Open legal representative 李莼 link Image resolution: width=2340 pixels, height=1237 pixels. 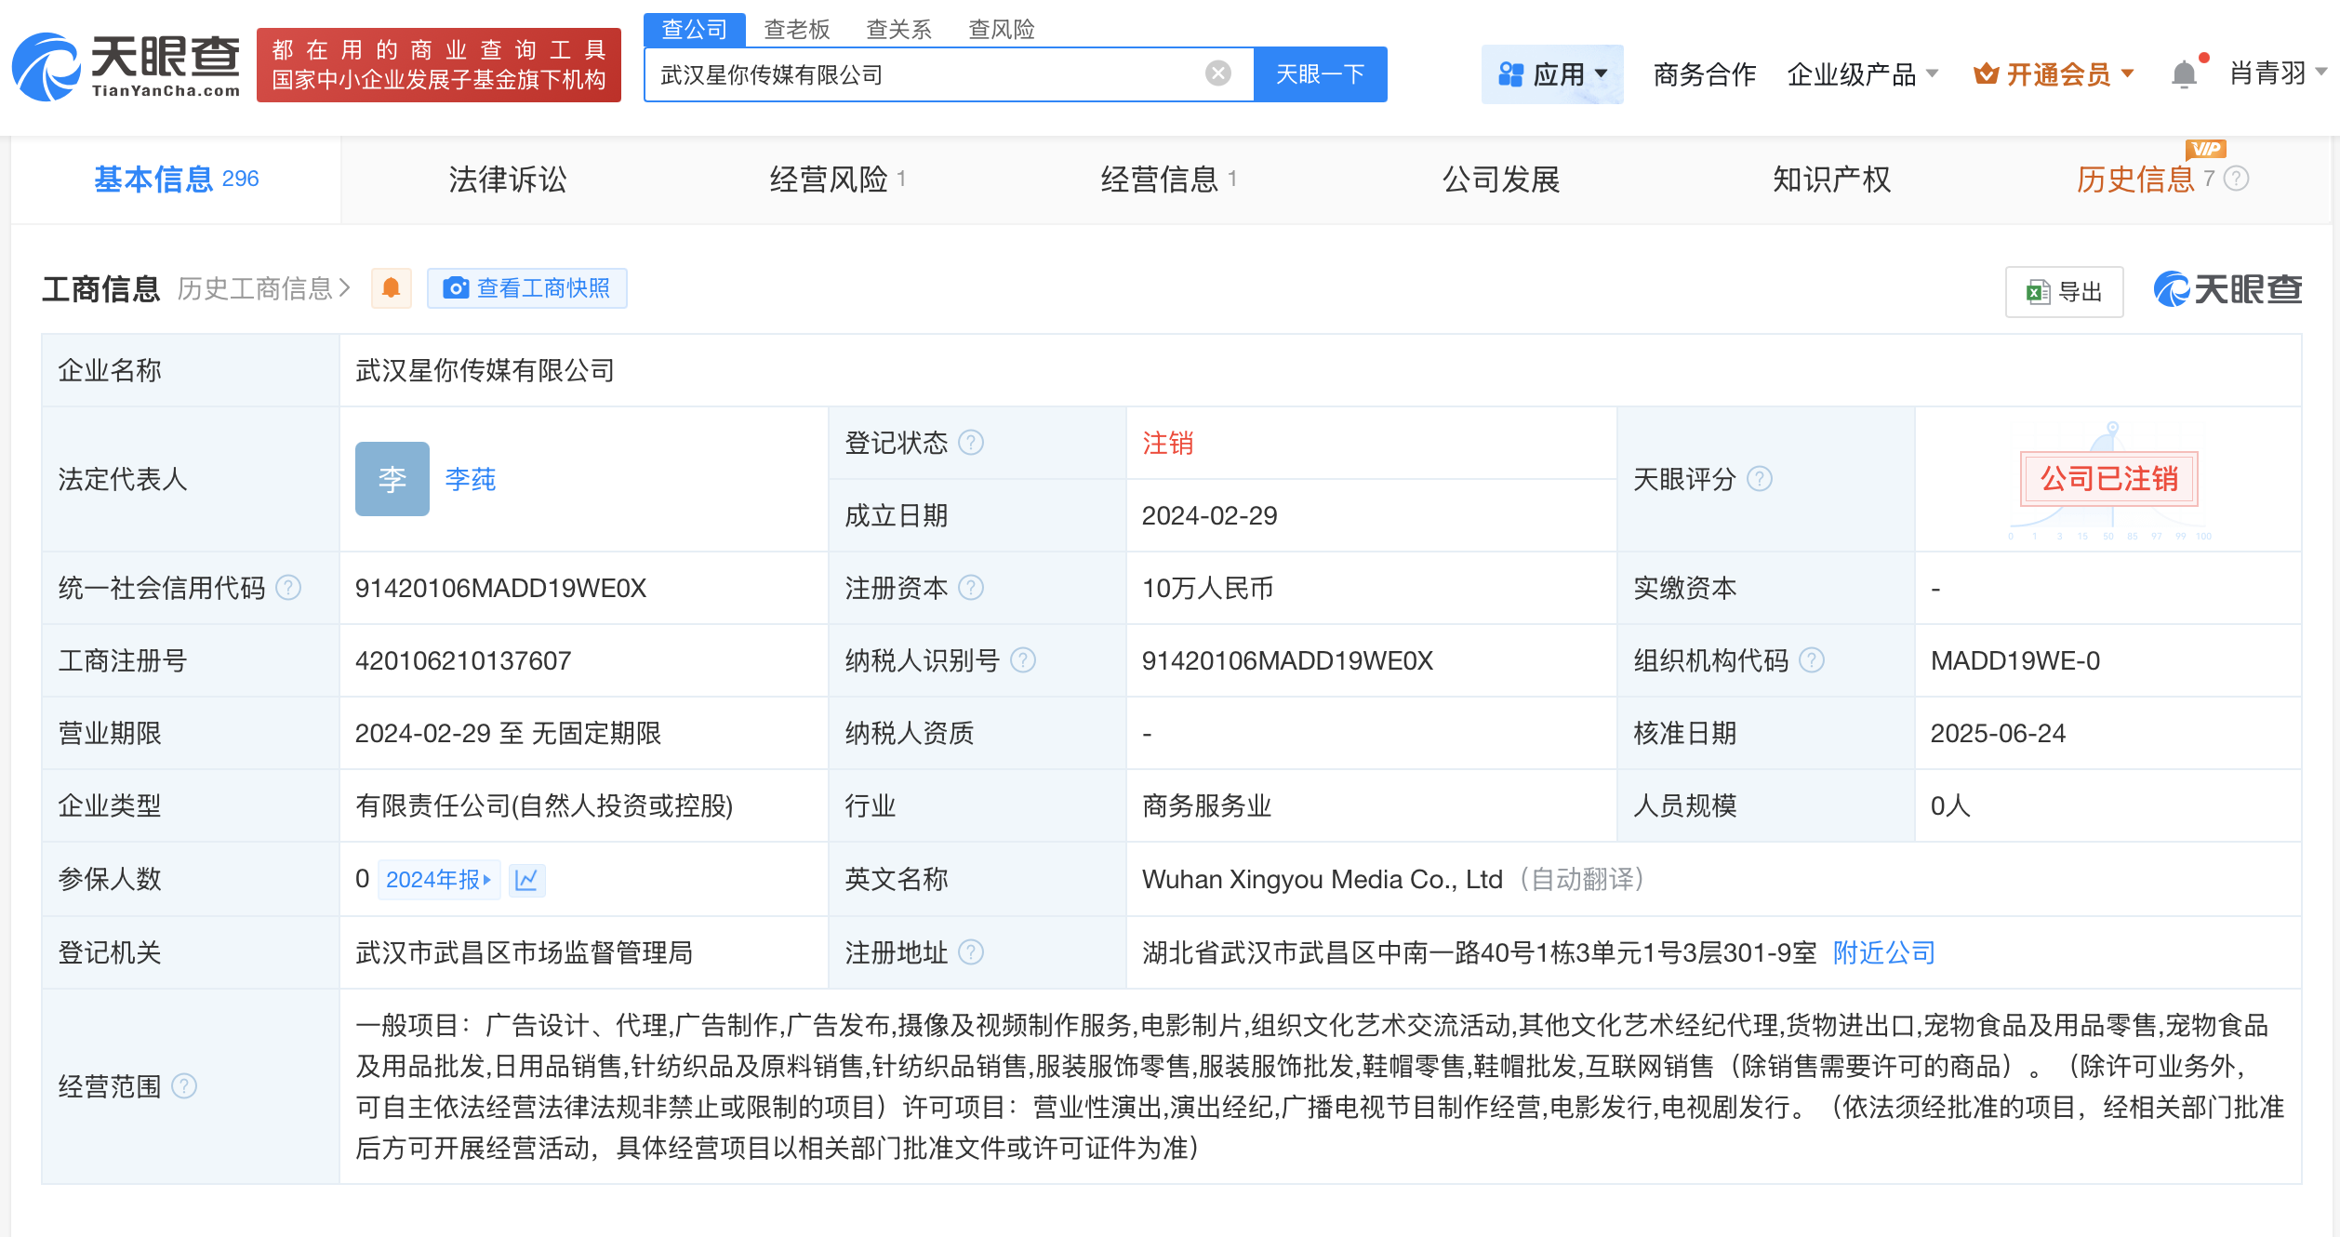[471, 479]
